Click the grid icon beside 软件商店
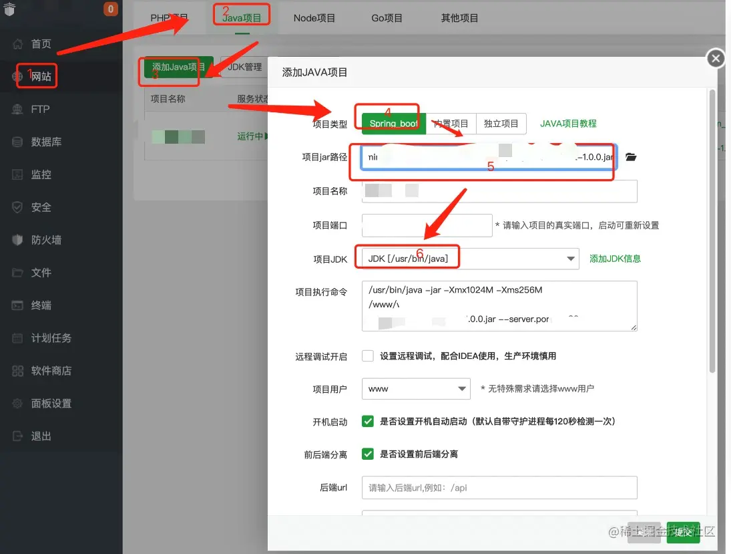 pyautogui.click(x=18, y=371)
